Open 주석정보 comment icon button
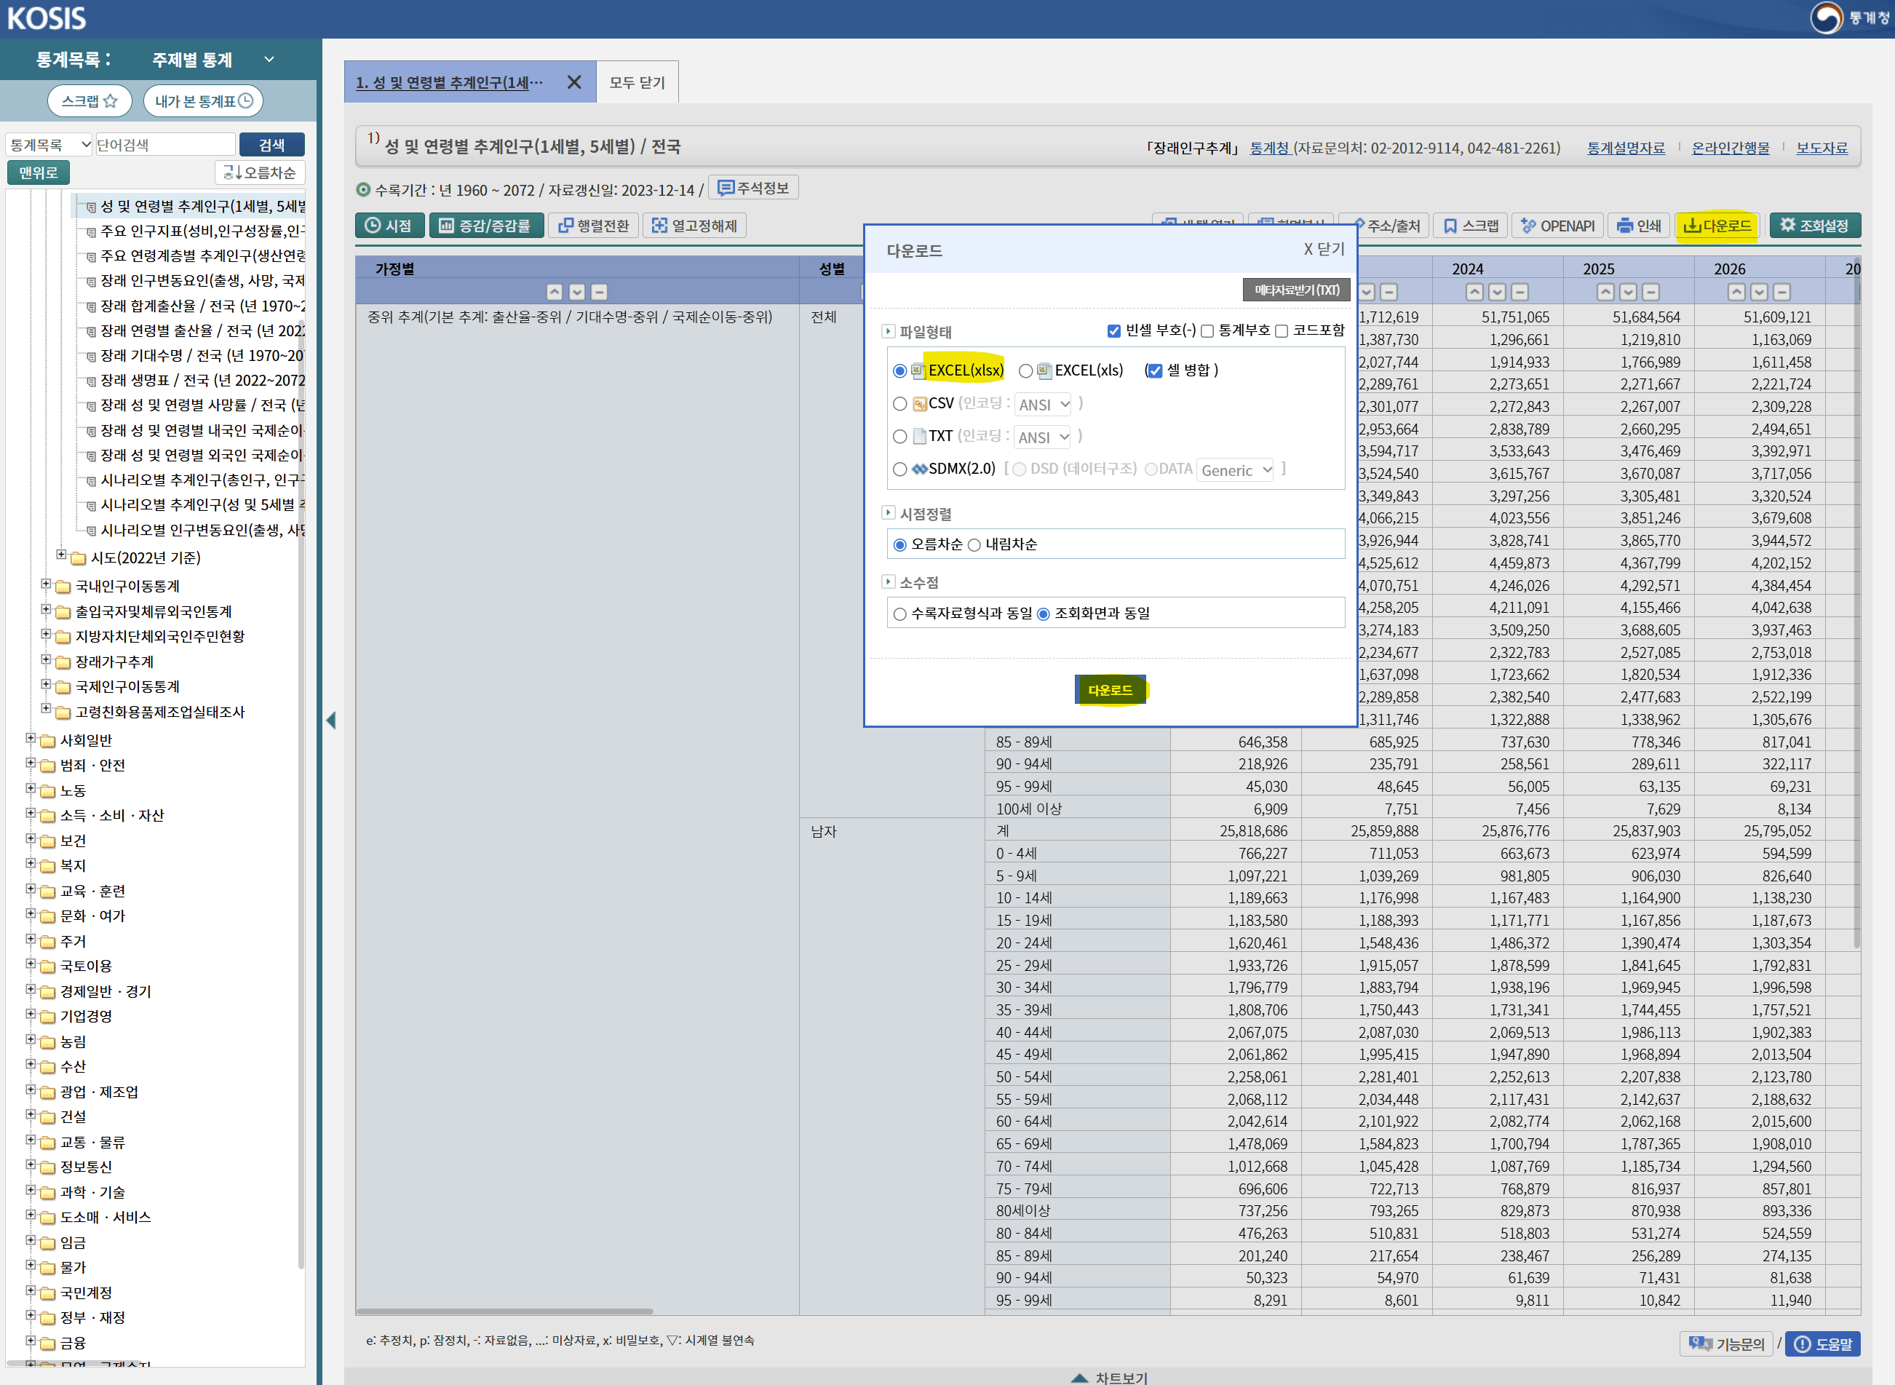This screenshot has width=1895, height=1385. pos(752,188)
